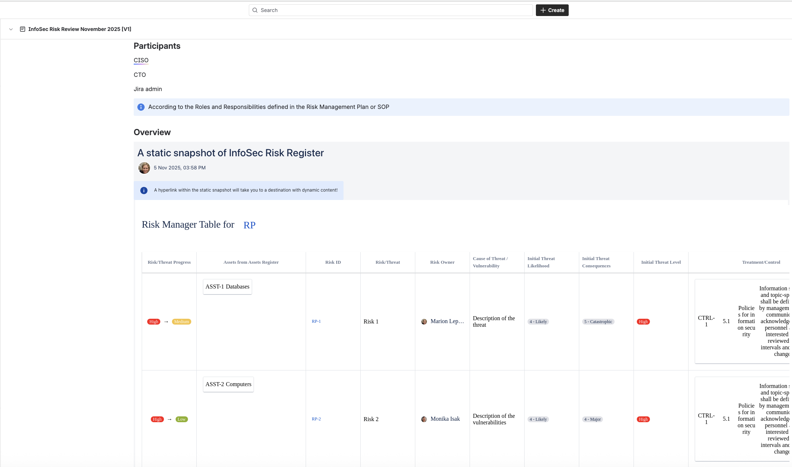792x467 pixels.
Task: Sort by Risk/Threat Progress column header
Action: [x=169, y=262]
